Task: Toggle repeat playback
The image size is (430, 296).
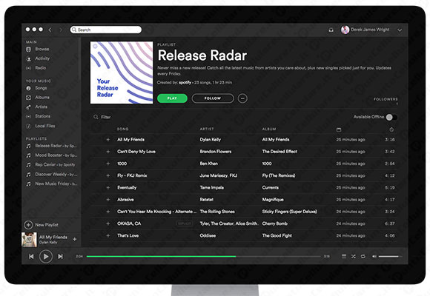Action: [363, 256]
